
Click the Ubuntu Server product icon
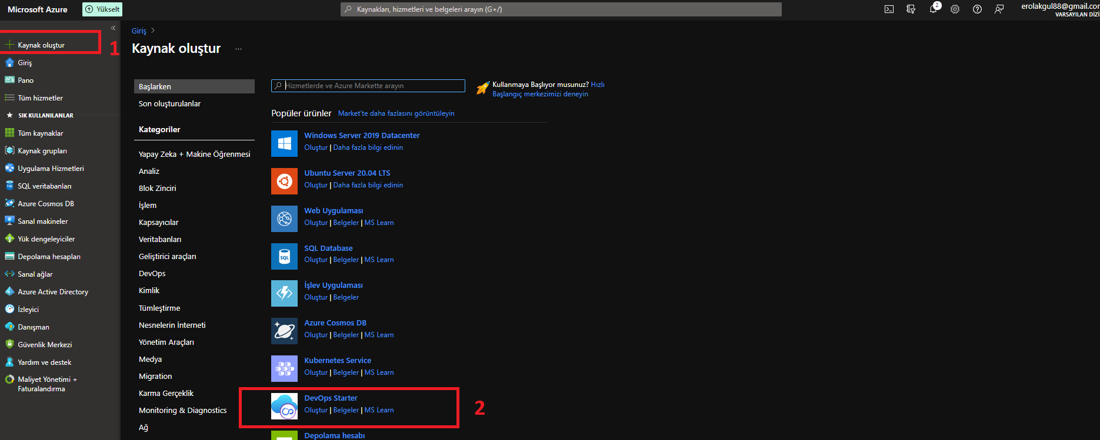point(284,181)
